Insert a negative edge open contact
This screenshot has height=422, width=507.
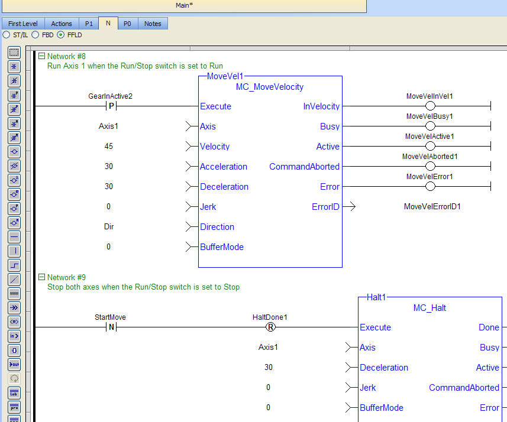pos(14,124)
